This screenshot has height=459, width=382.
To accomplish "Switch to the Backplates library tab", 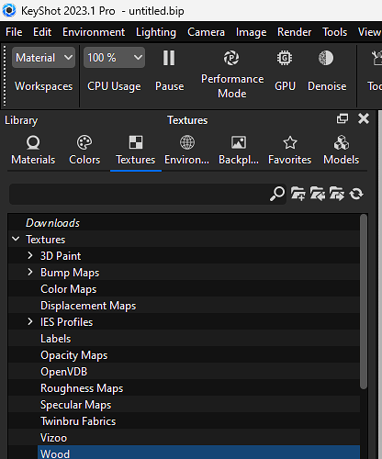I will (239, 151).
